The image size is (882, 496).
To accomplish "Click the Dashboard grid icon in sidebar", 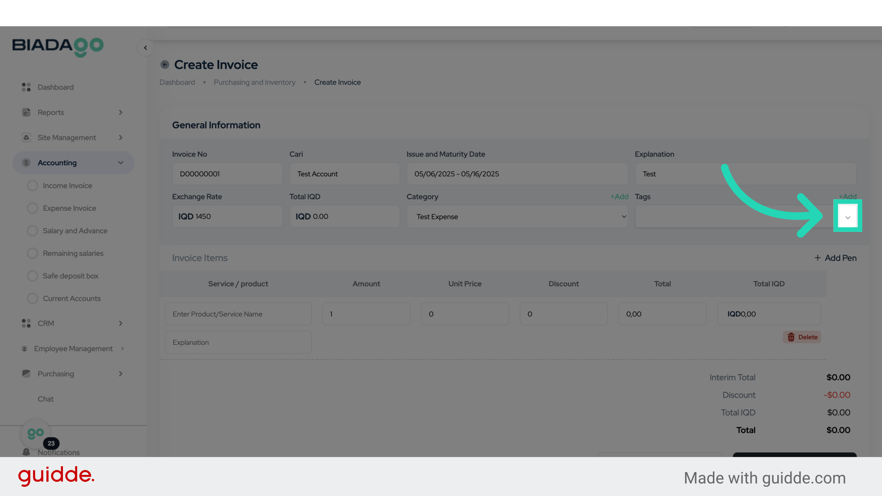I will tap(26, 87).
